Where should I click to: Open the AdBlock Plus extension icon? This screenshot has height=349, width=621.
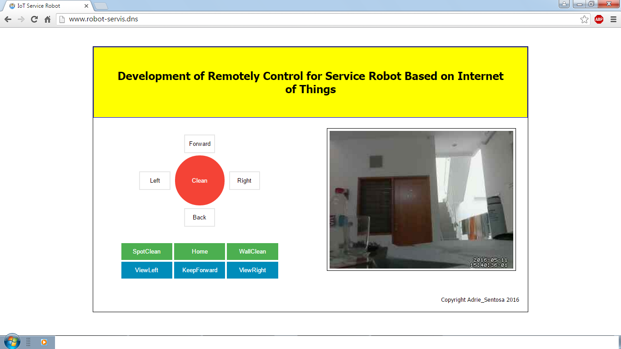pyautogui.click(x=599, y=19)
